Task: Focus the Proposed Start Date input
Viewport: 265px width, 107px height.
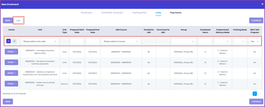Action: (x=77, y=41)
